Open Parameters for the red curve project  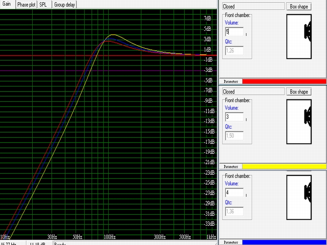click(231, 81)
